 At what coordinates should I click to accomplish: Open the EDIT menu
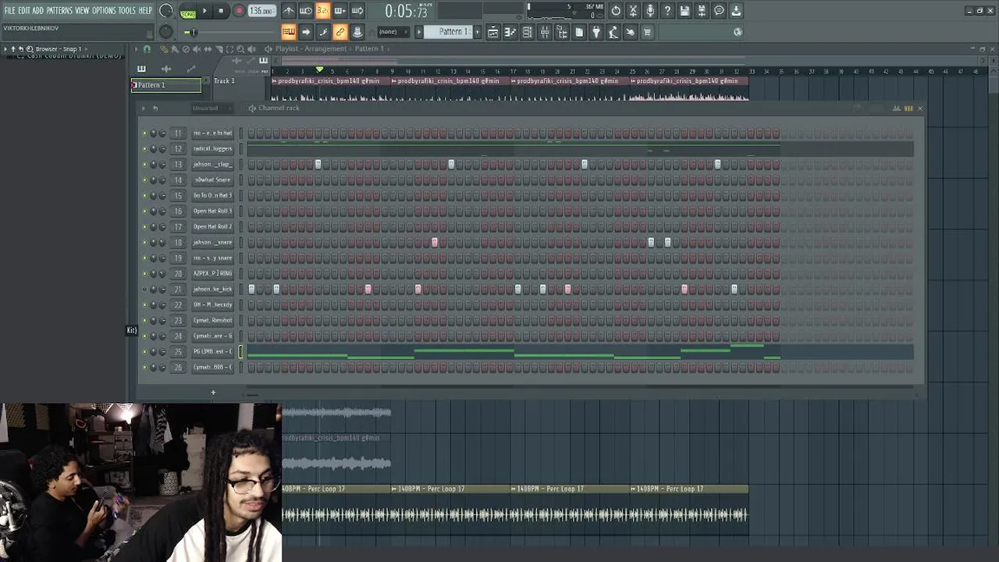23,10
